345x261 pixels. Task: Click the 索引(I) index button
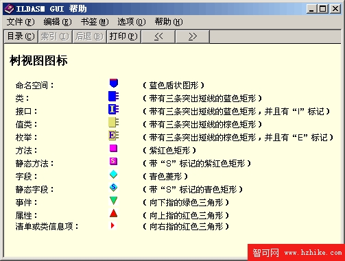click(55, 36)
